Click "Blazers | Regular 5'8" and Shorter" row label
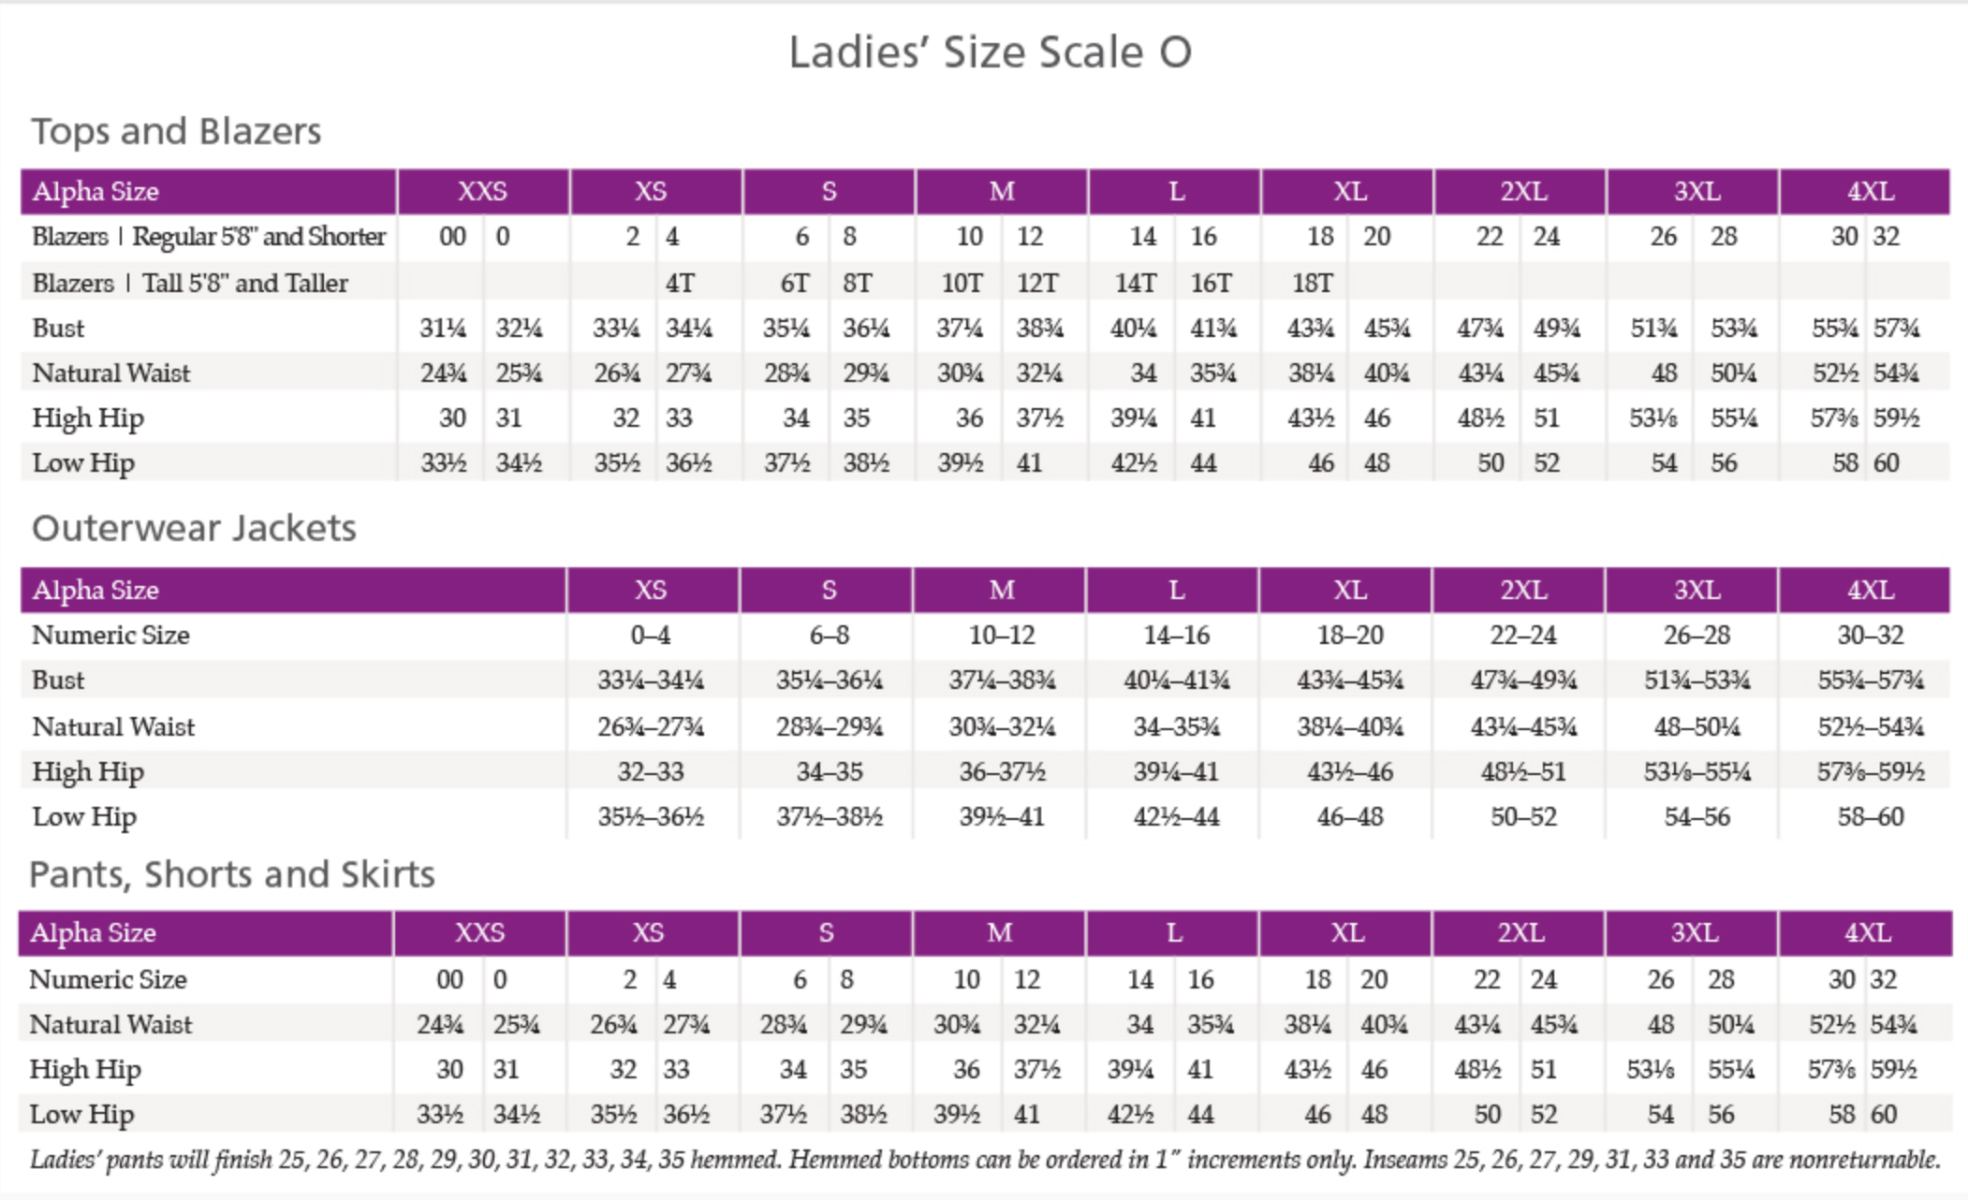The height and width of the screenshot is (1200, 1968). click(x=209, y=237)
